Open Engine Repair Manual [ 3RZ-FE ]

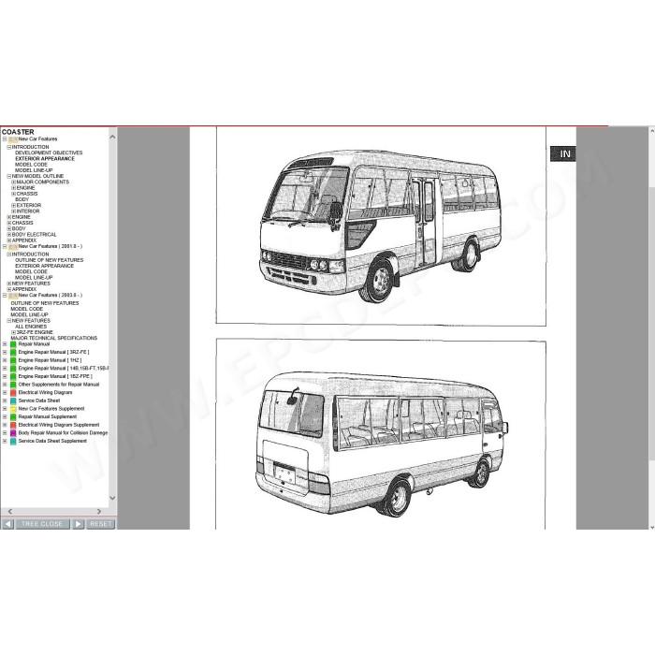[x=53, y=352]
